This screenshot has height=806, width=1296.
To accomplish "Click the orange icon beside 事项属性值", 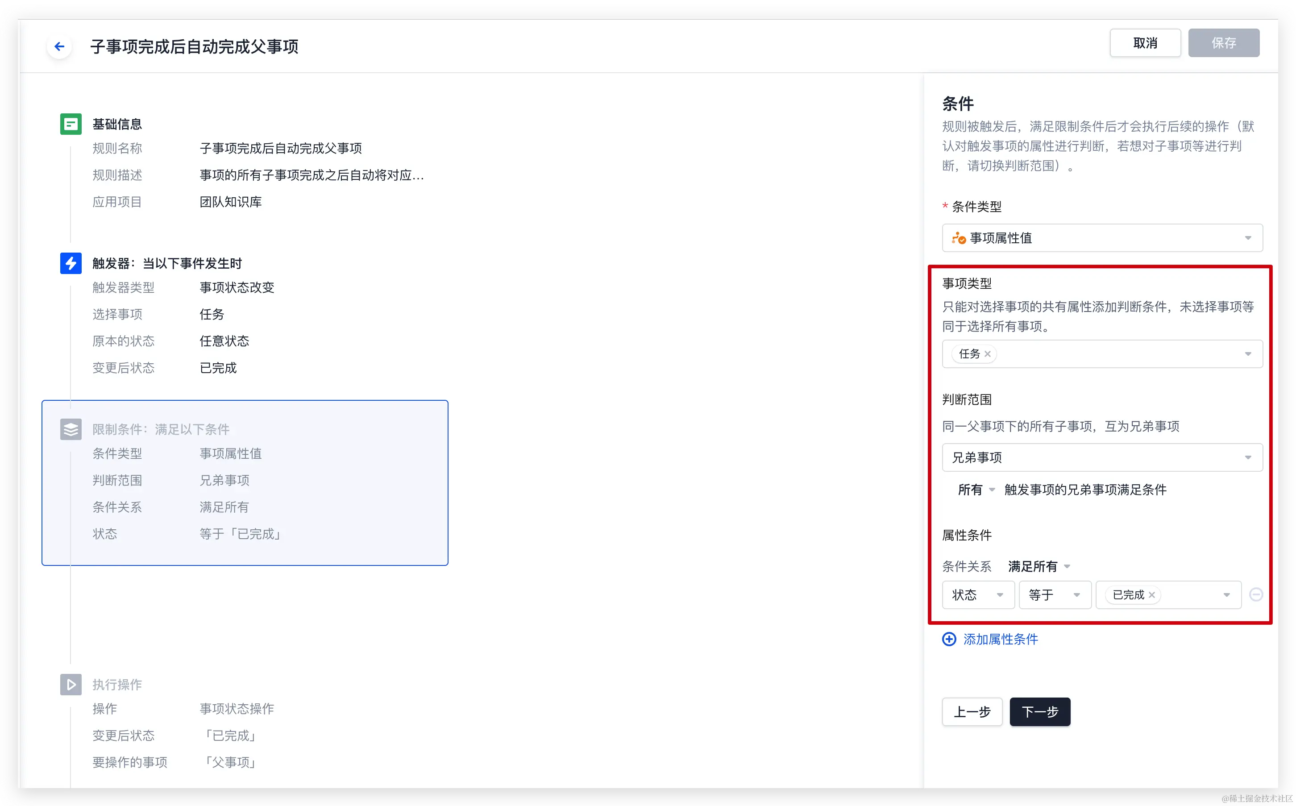I will point(959,238).
